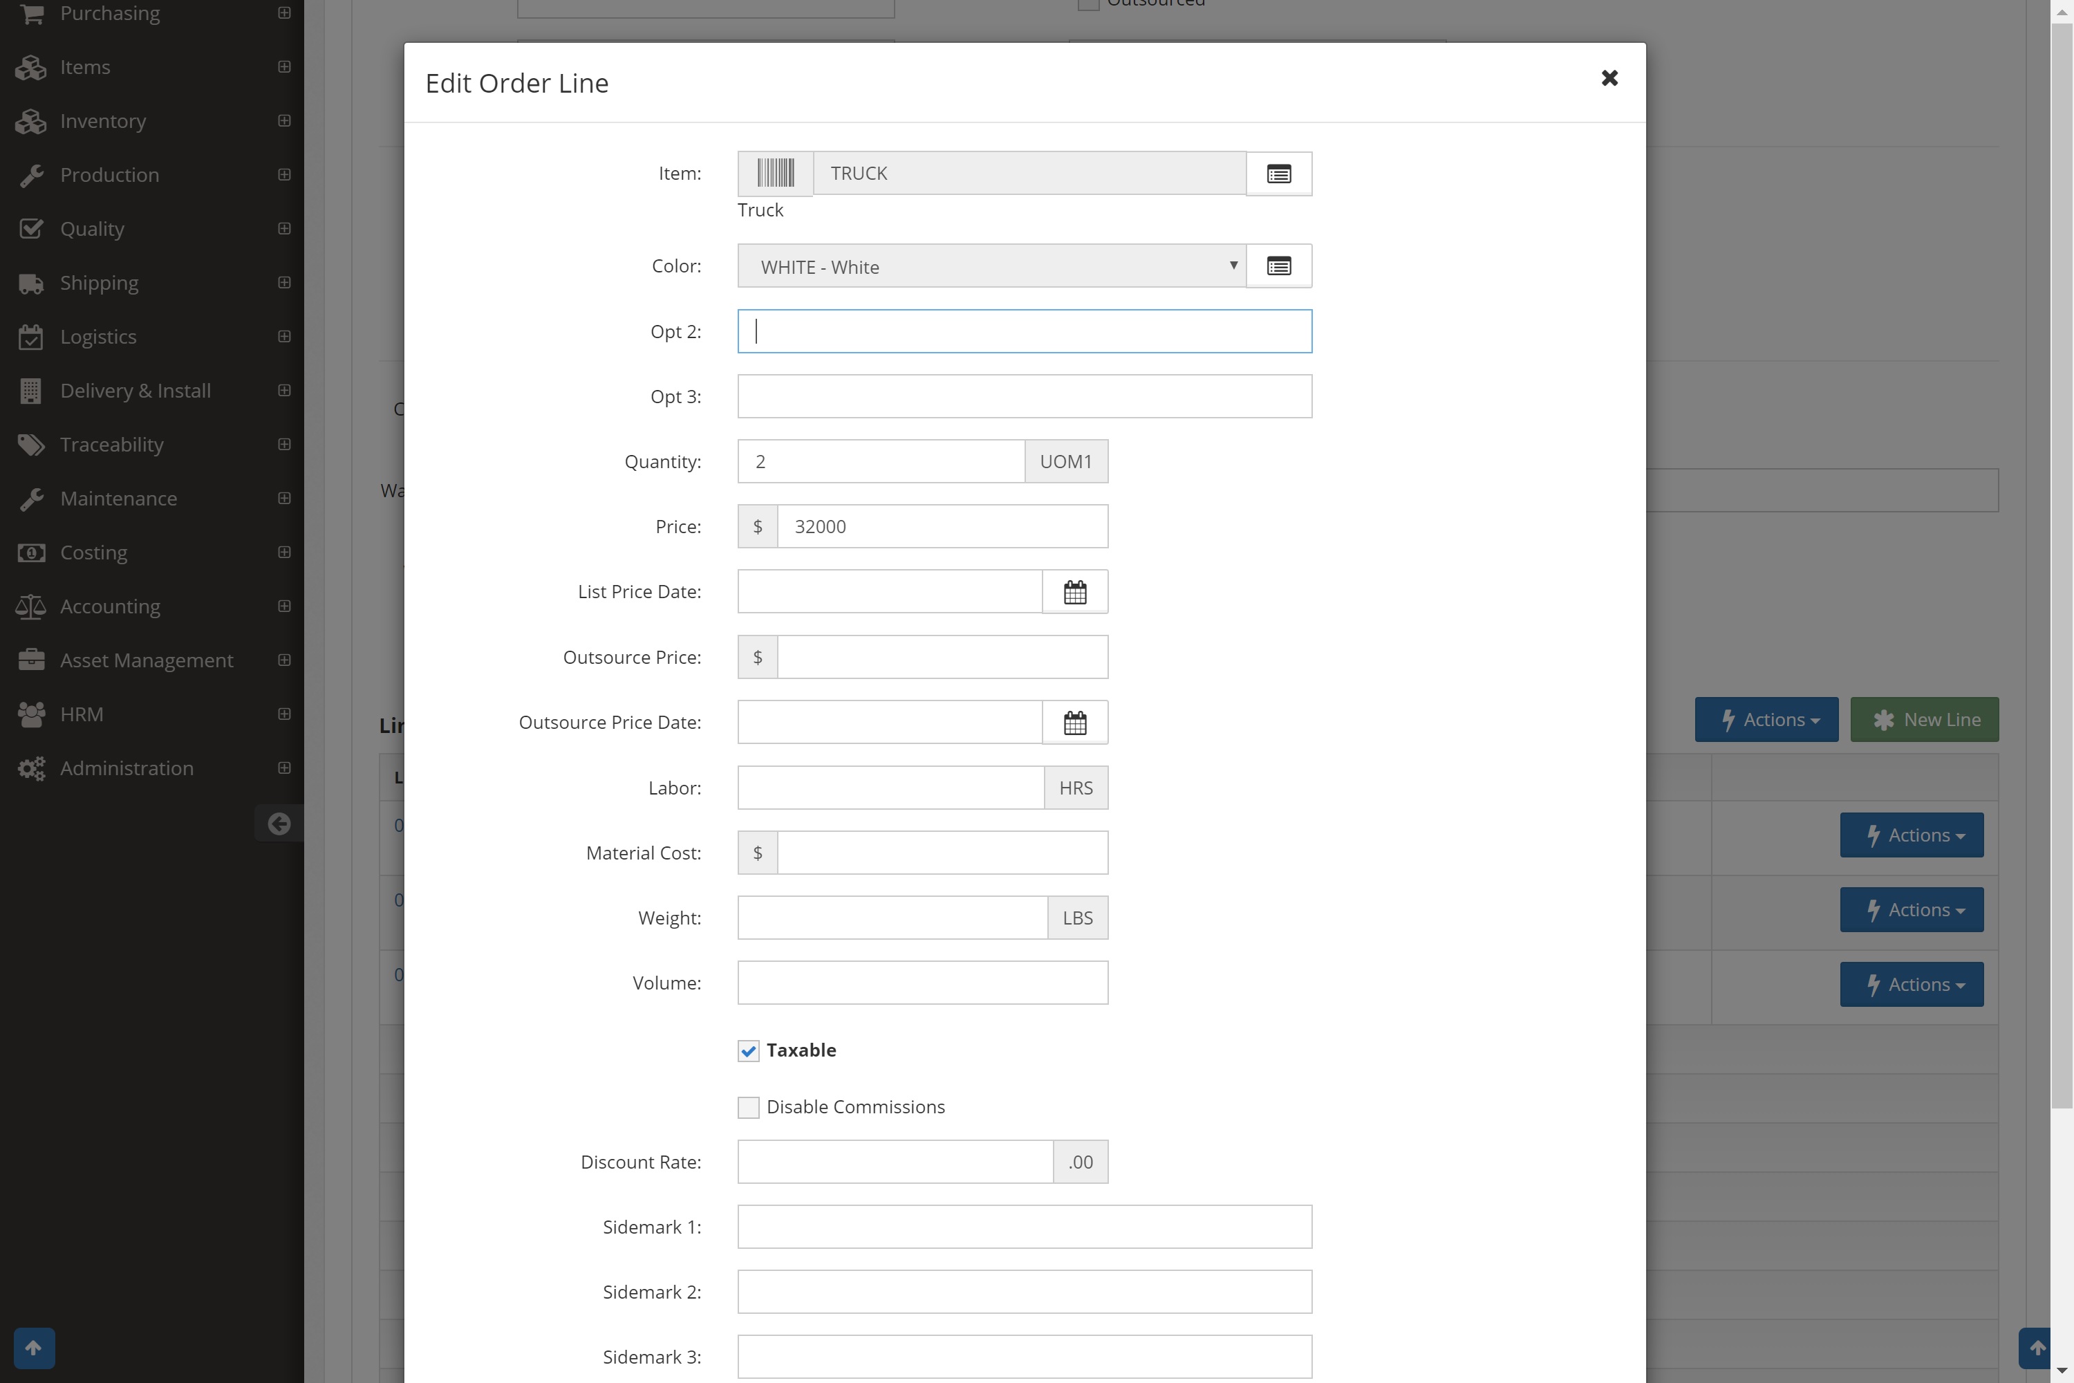Open the second row Actions button
This screenshot has width=2074, height=1383.
(x=1912, y=909)
